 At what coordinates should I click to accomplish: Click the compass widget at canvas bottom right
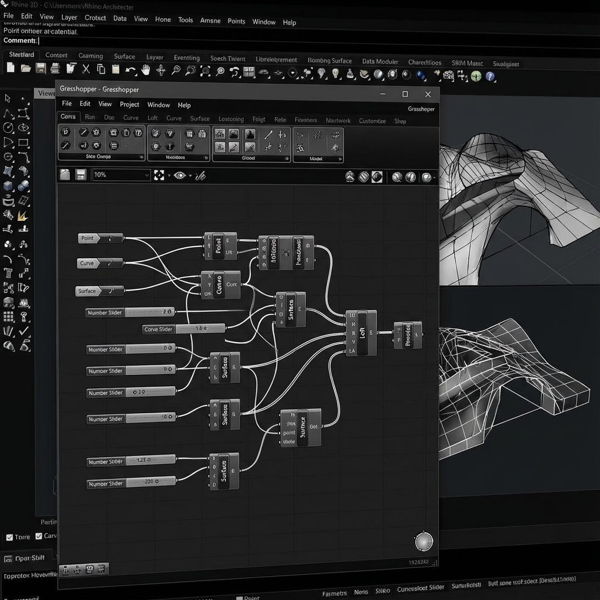coord(423,541)
